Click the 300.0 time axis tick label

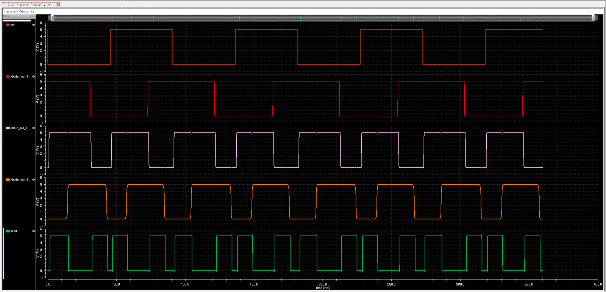click(460, 284)
